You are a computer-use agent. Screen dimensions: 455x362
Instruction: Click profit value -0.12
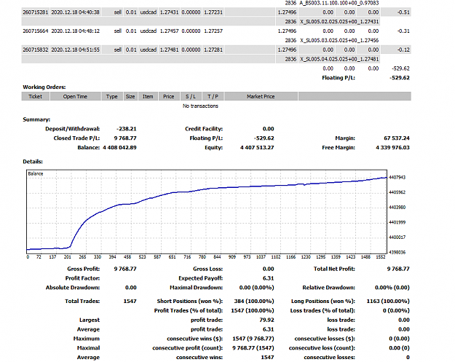(x=403, y=50)
